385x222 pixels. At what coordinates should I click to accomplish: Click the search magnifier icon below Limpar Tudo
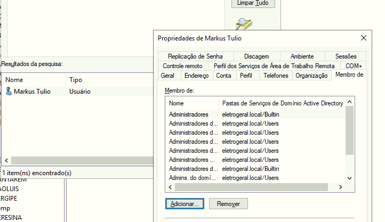pyautogui.click(x=244, y=24)
